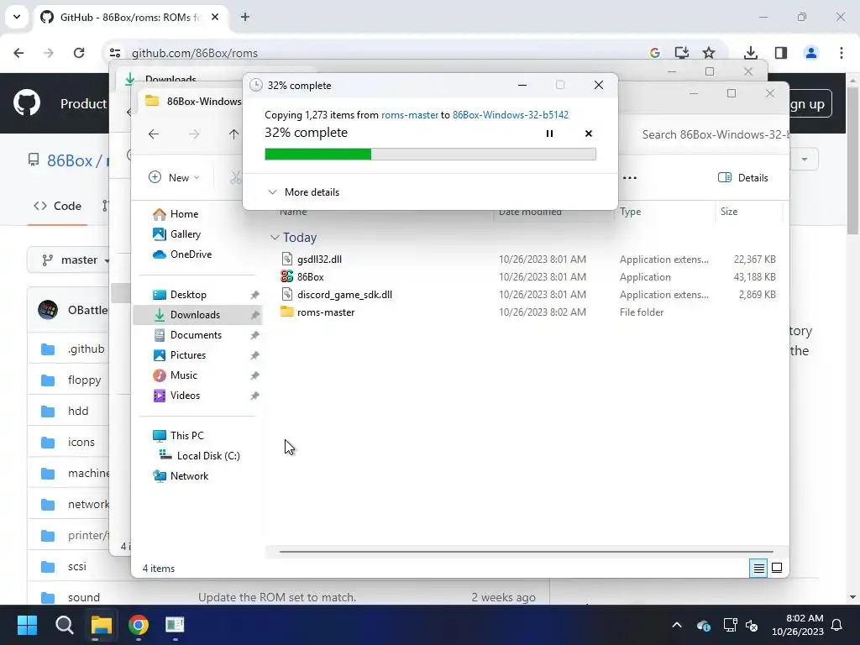
Task: Open Home in the navigation pane
Action: 184,214
